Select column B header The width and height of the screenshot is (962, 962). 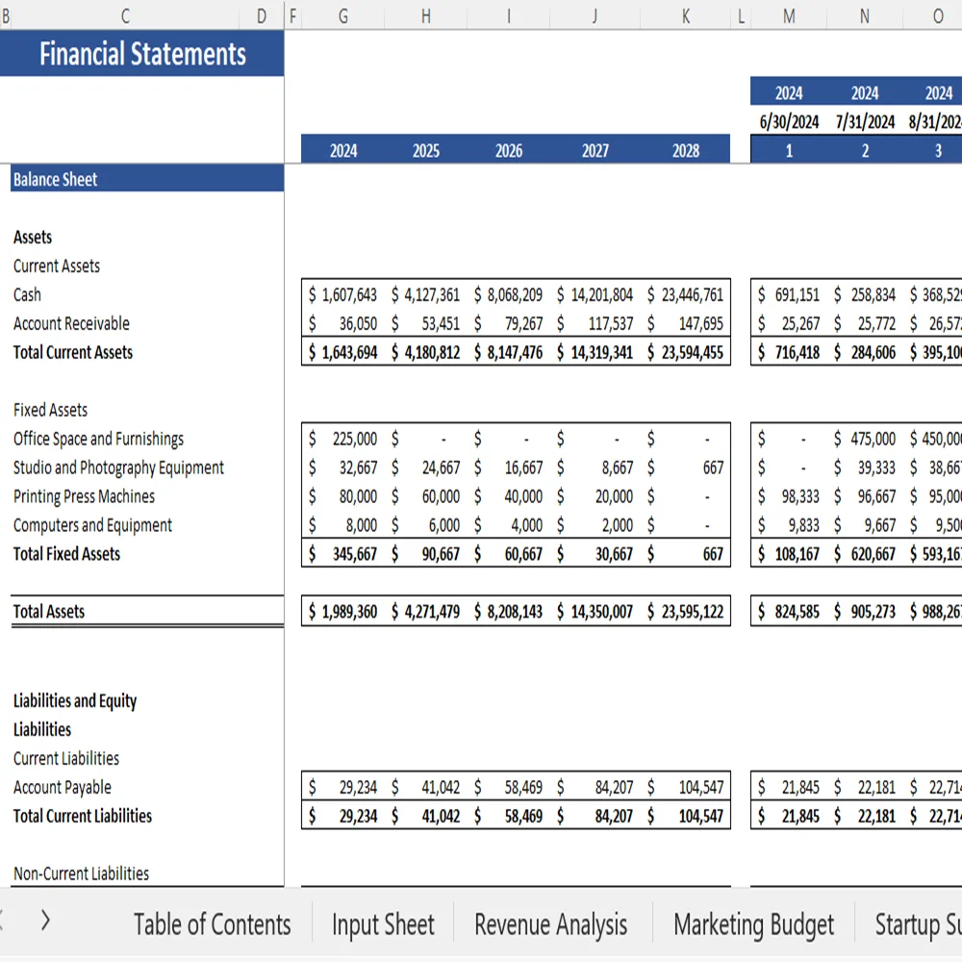[6, 16]
